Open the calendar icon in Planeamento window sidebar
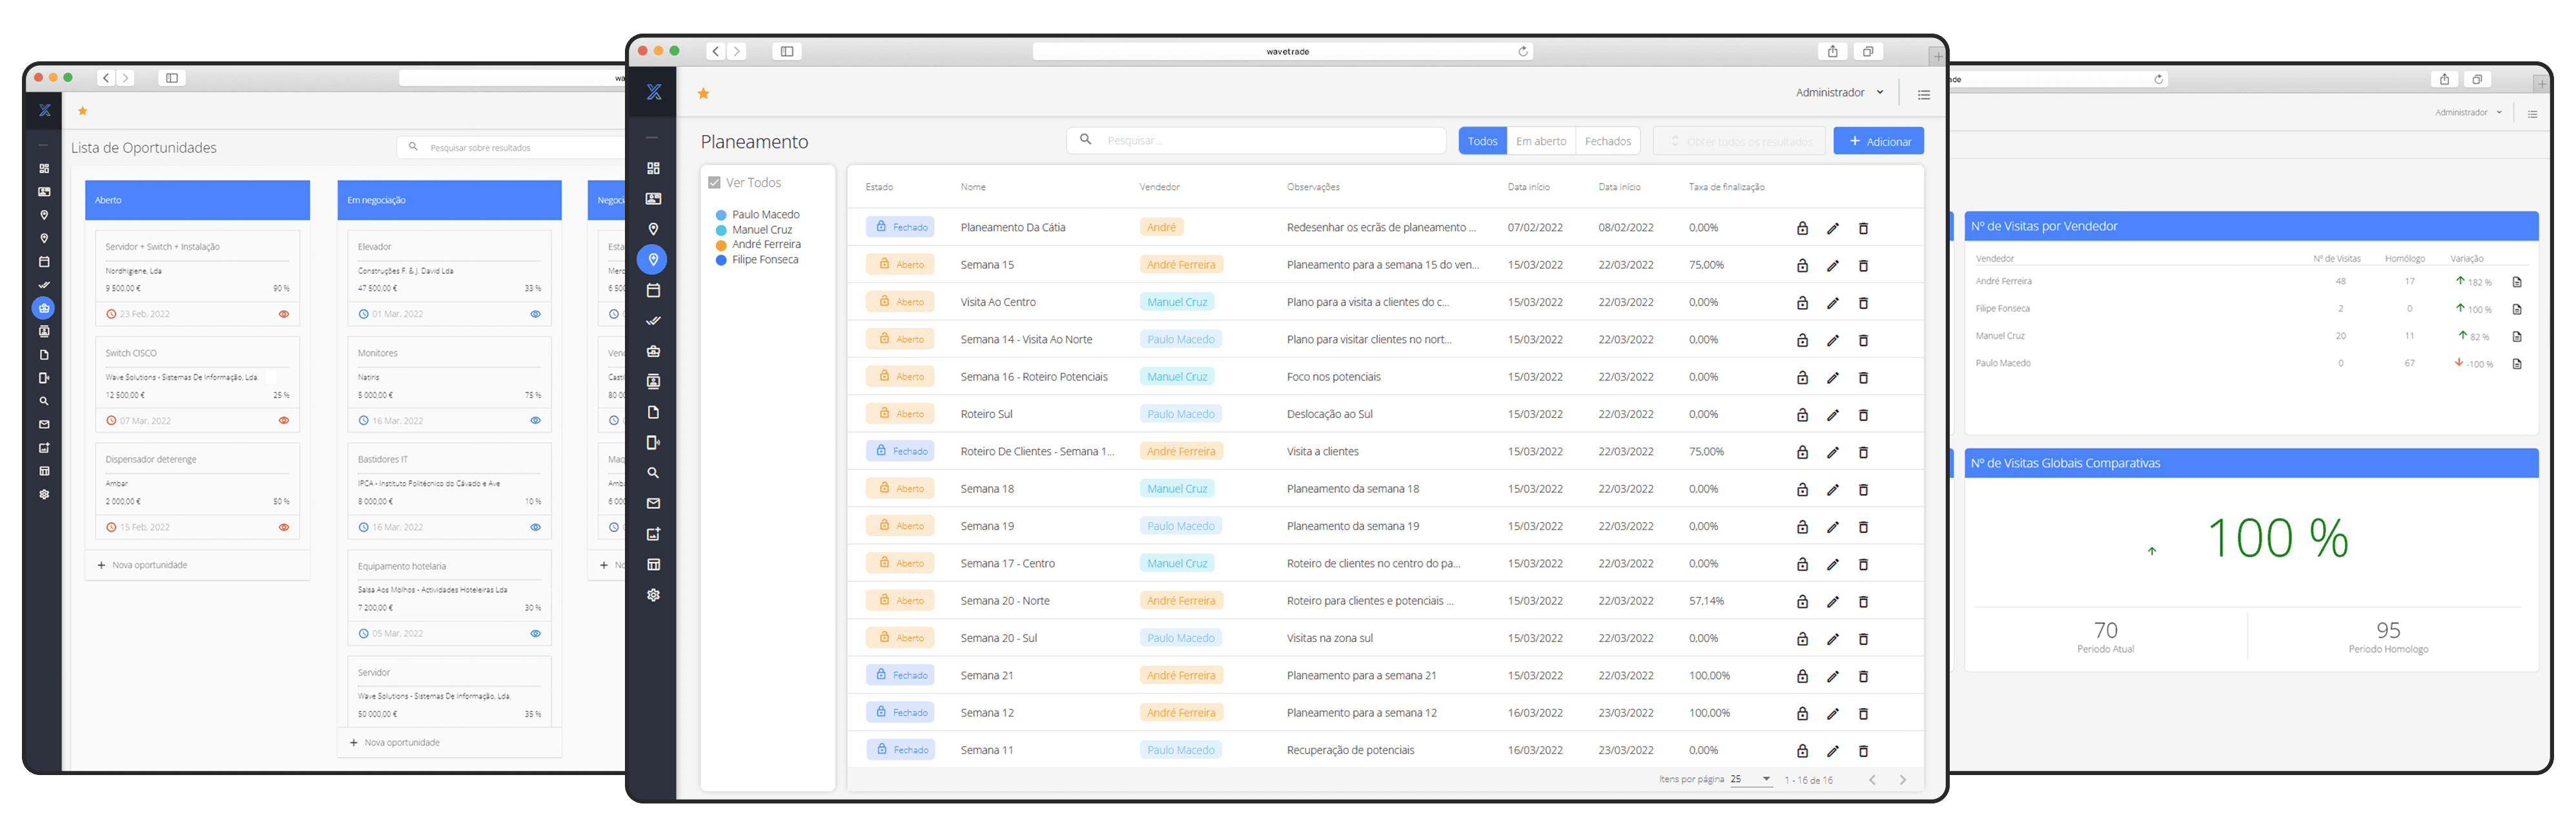This screenshot has width=2576, height=839. pos(653,290)
